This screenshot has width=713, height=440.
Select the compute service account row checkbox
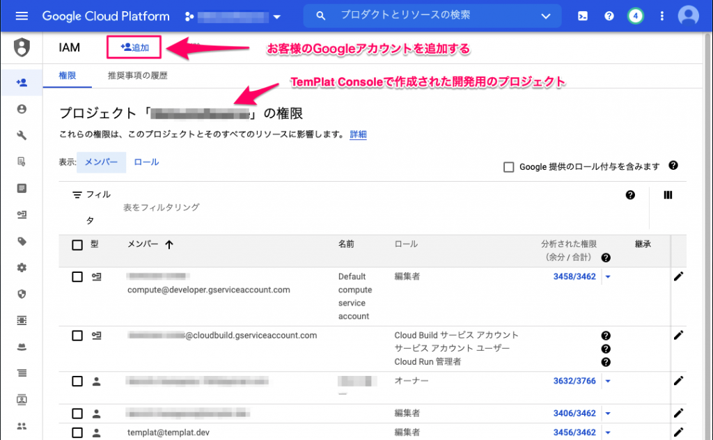click(77, 277)
